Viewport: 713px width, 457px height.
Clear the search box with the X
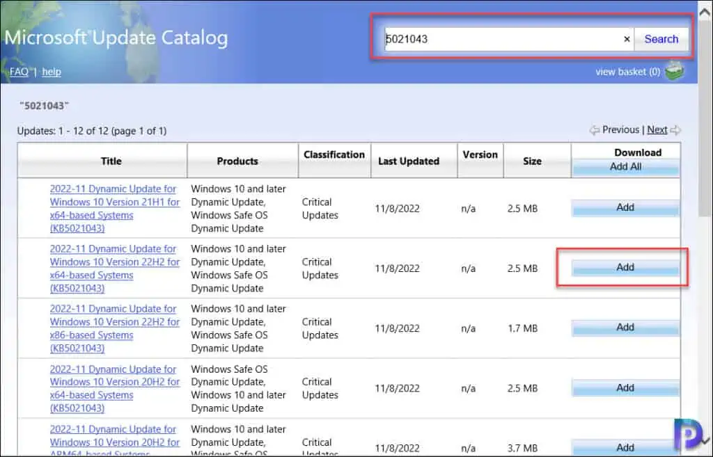point(627,39)
